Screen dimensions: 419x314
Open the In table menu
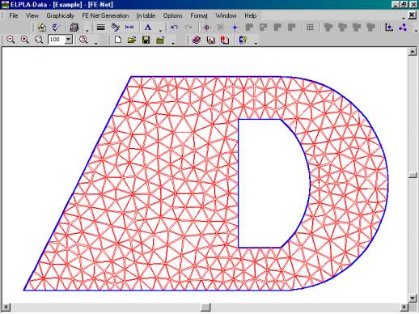[146, 15]
